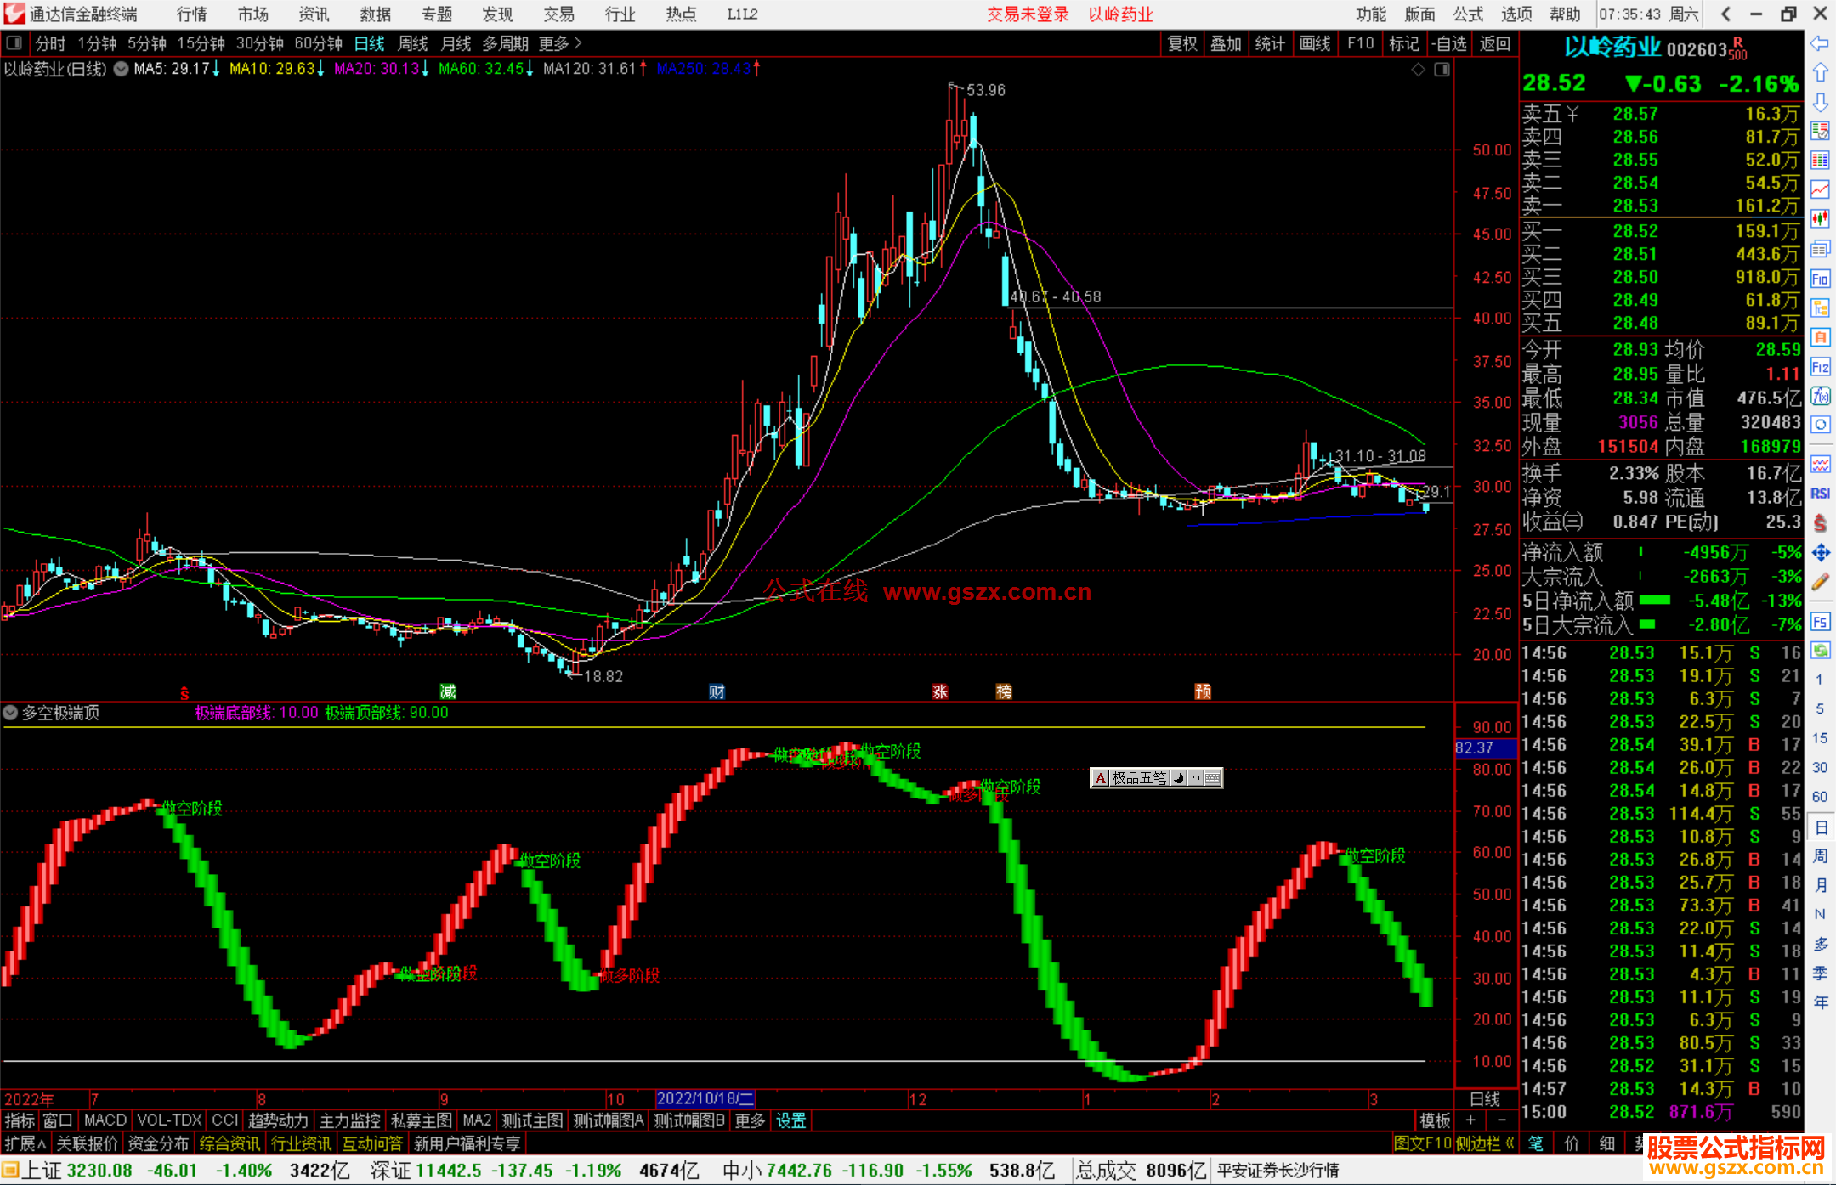Open the F10 company info sidebar icon
This screenshot has height=1185, width=1836.
coord(1820,279)
